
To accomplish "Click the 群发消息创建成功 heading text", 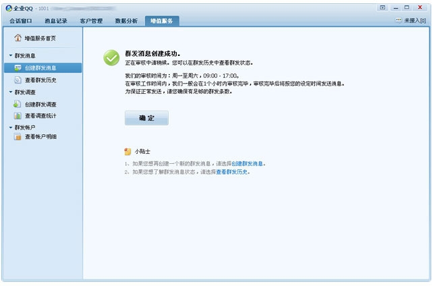I will click(x=152, y=53).
